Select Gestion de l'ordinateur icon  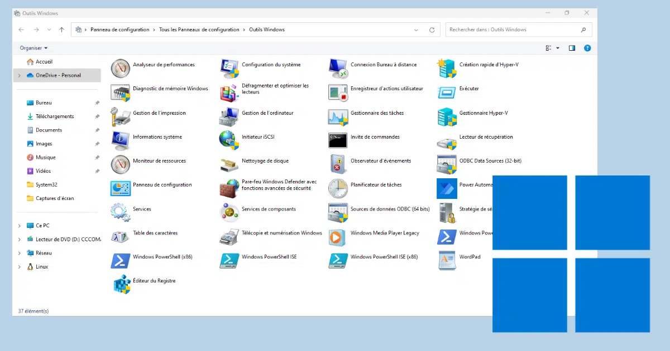[229, 116]
